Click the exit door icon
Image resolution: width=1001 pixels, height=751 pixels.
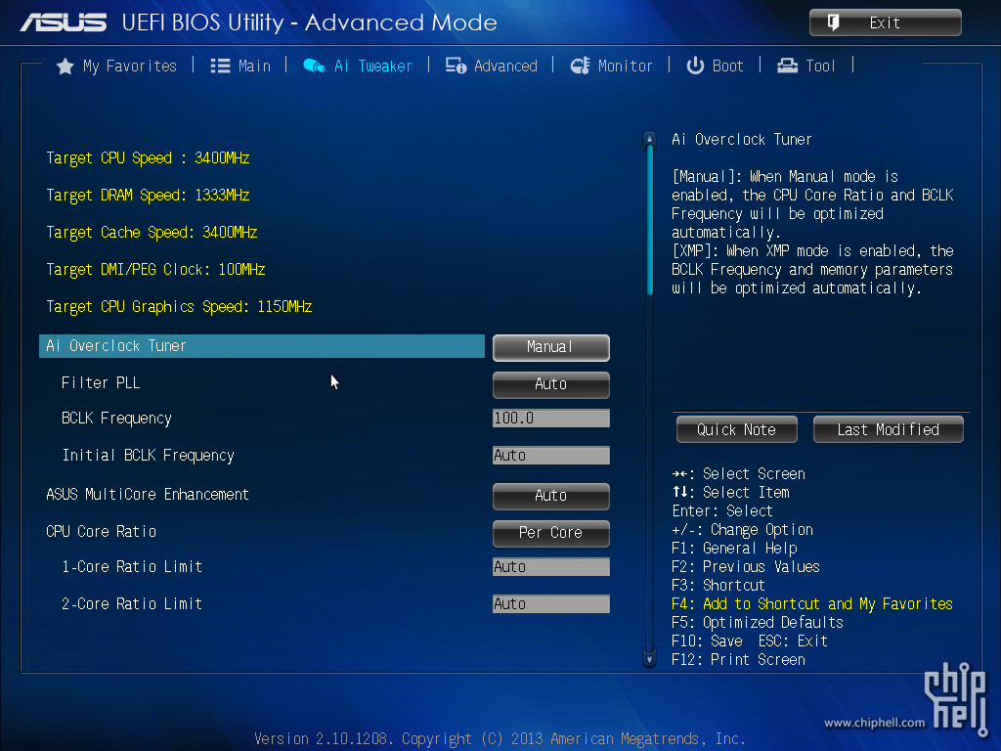click(833, 23)
